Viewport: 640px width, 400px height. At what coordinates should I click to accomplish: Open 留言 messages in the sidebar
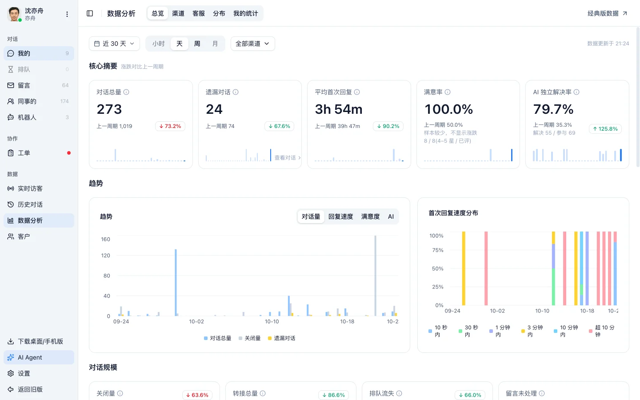point(39,85)
